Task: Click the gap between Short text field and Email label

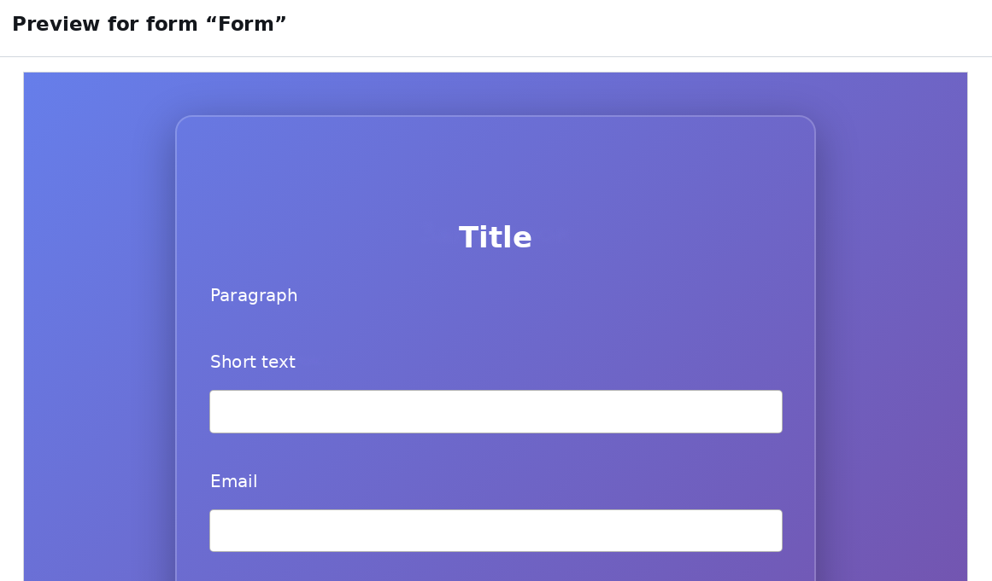Action: (x=496, y=452)
